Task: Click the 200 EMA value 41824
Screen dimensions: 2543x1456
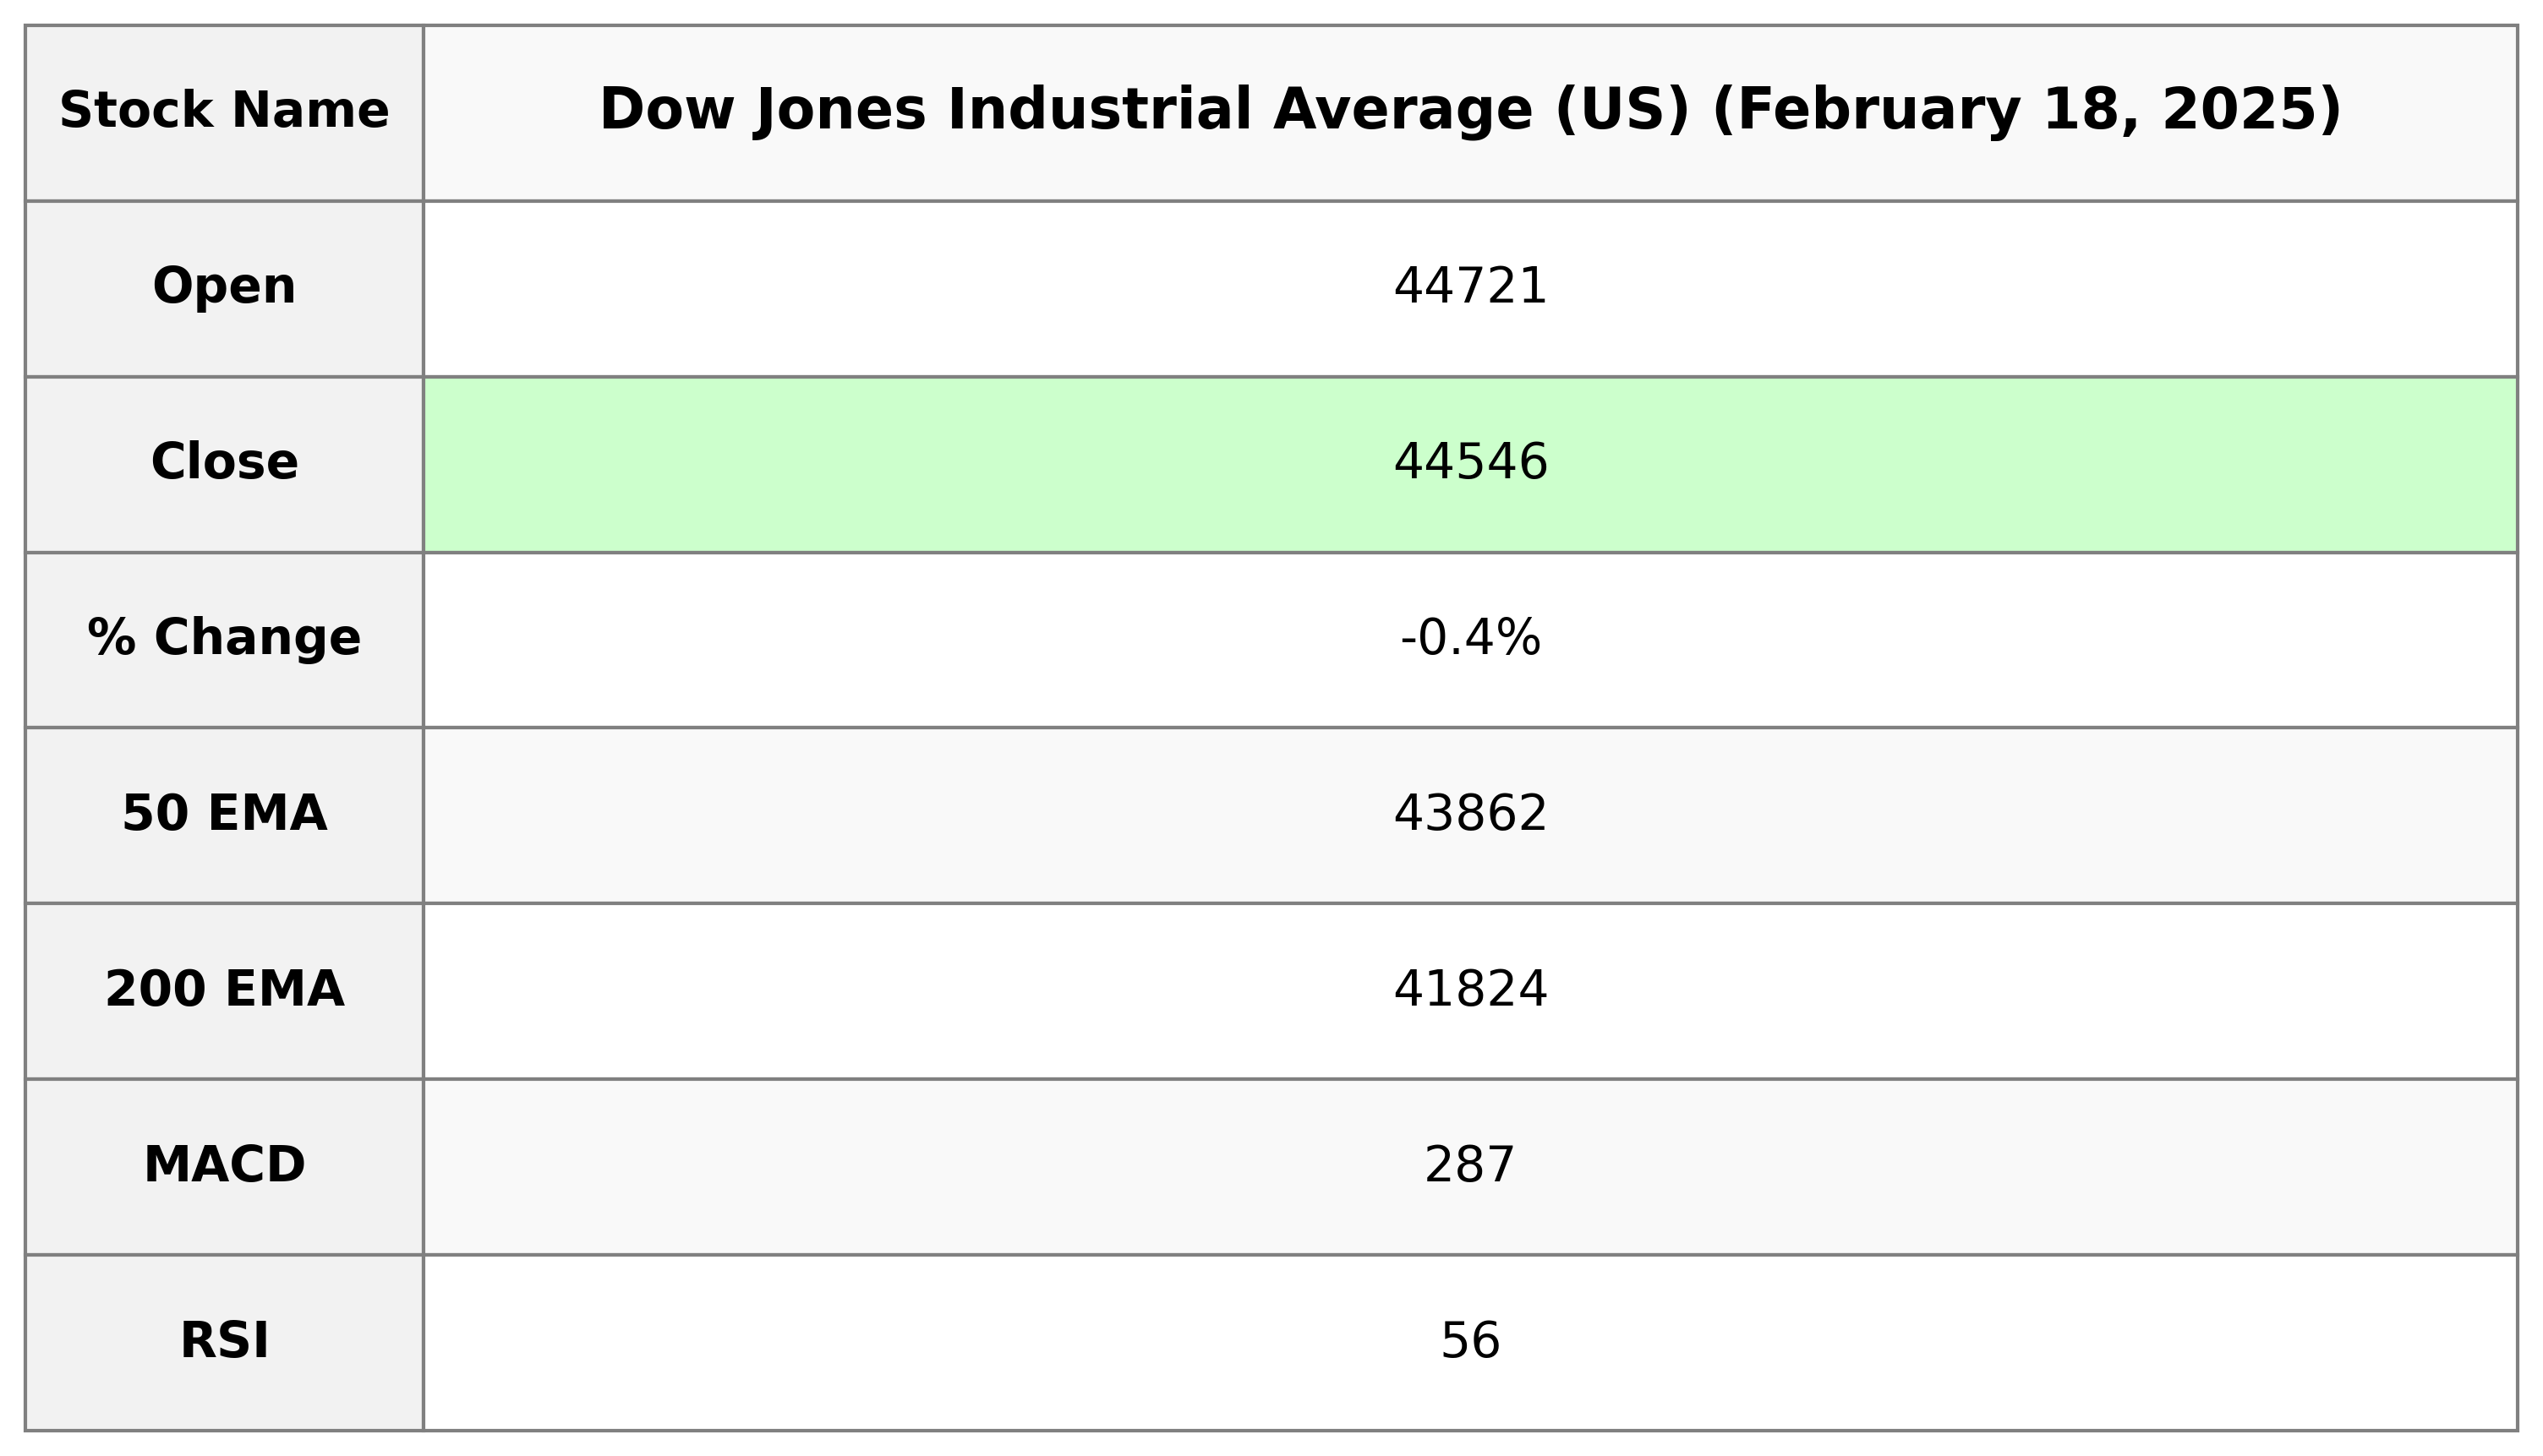Action: (x=1469, y=990)
